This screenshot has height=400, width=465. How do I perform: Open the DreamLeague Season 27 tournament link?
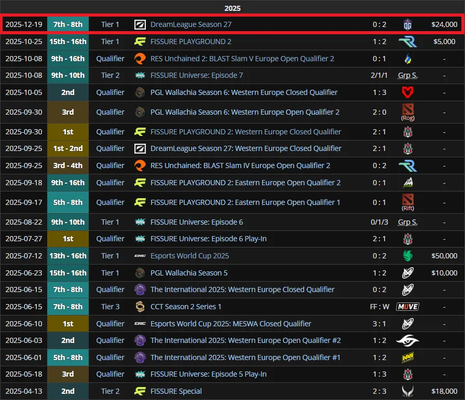coord(190,24)
